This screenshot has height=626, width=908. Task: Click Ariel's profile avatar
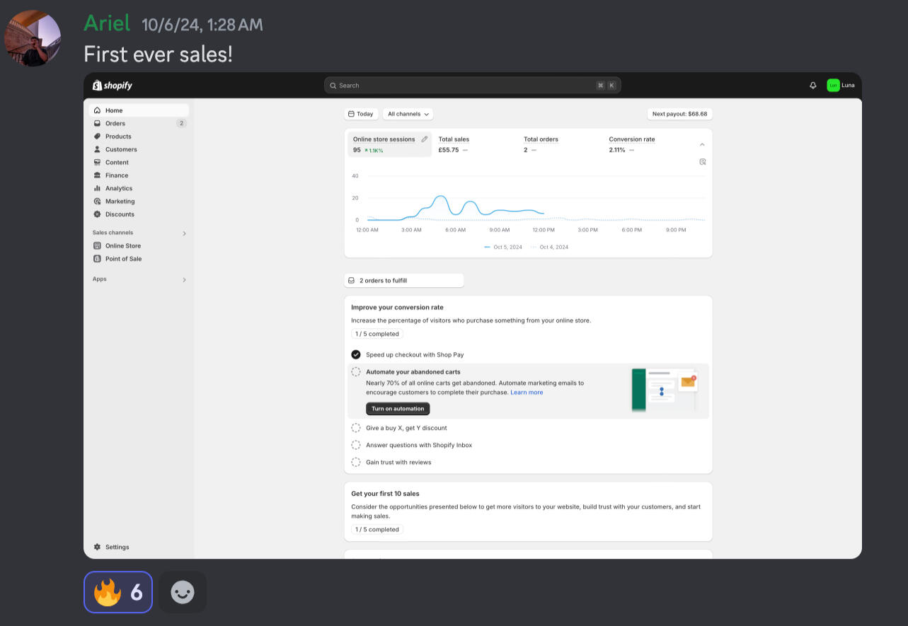coord(33,38)
